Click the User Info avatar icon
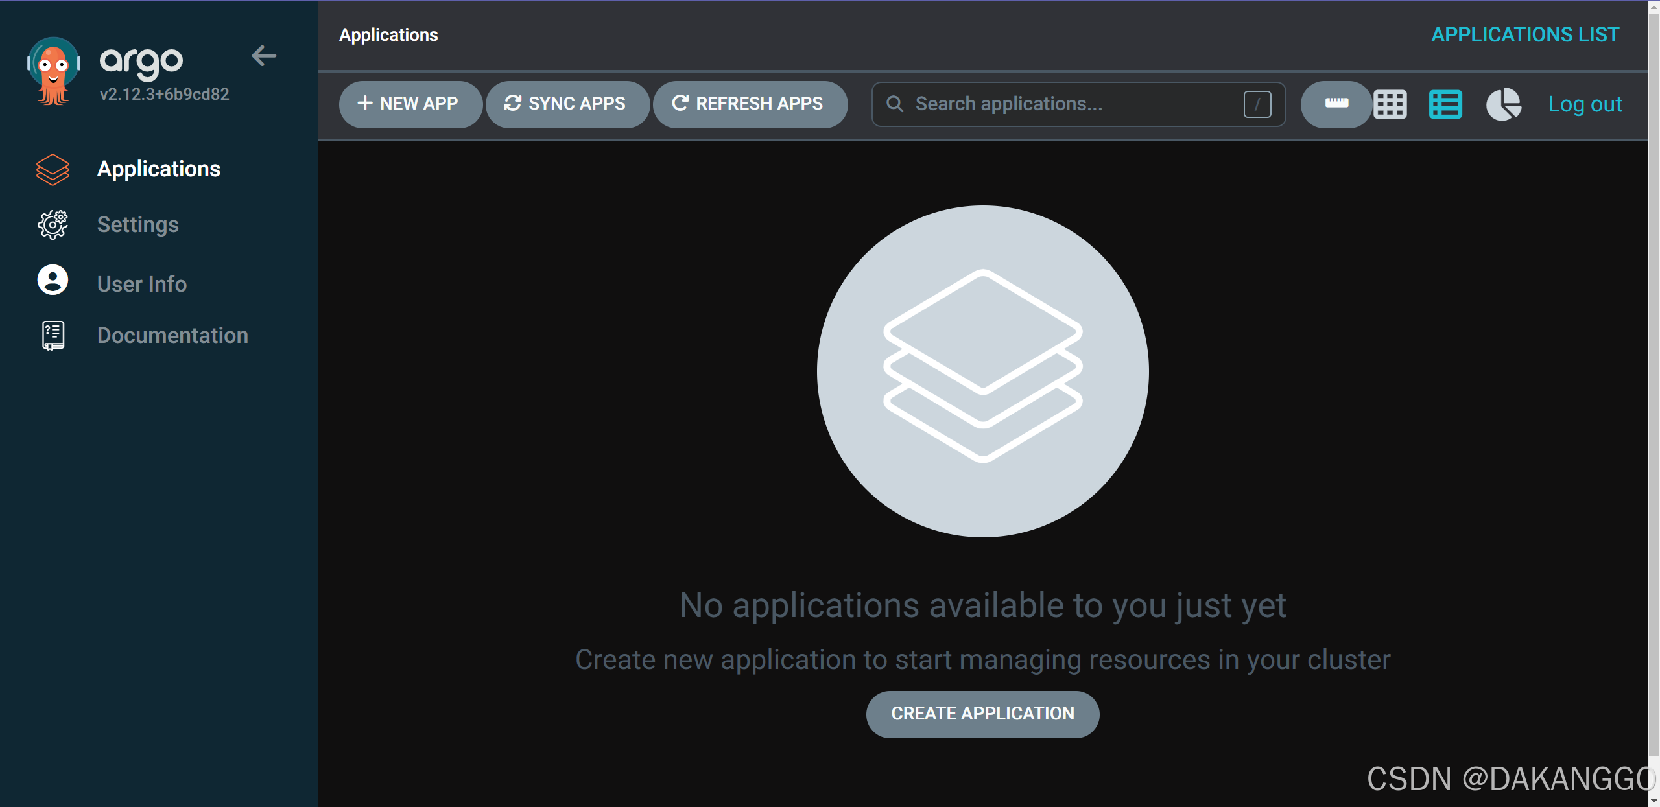This screenshot has width=1660, height=807. point(53,280)
